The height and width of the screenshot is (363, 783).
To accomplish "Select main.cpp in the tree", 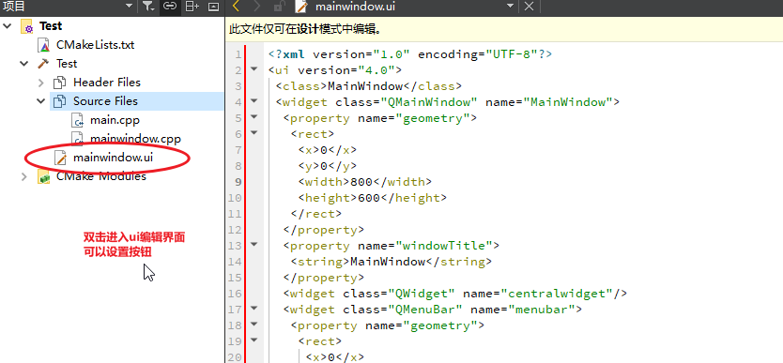I will pos(115,120).
